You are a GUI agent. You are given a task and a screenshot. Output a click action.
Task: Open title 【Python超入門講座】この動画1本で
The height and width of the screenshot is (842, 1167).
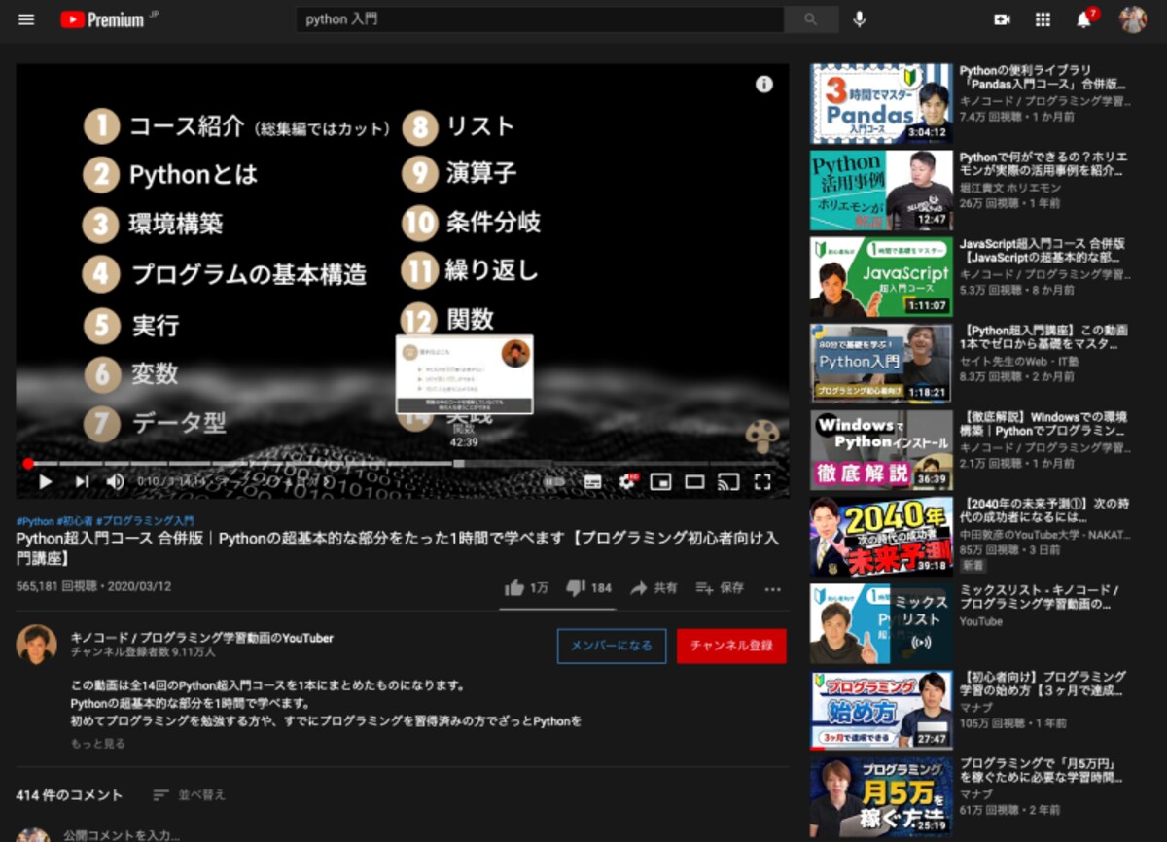(x=1044, y=337)
